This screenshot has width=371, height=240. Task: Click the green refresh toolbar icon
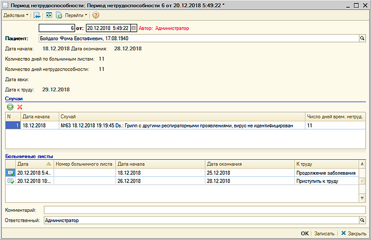tap(49, 15)
